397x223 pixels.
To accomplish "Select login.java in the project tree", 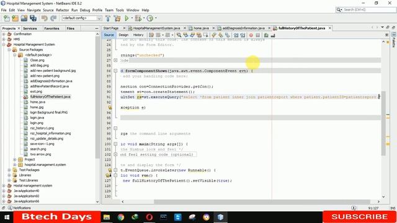I will [37, 118].
